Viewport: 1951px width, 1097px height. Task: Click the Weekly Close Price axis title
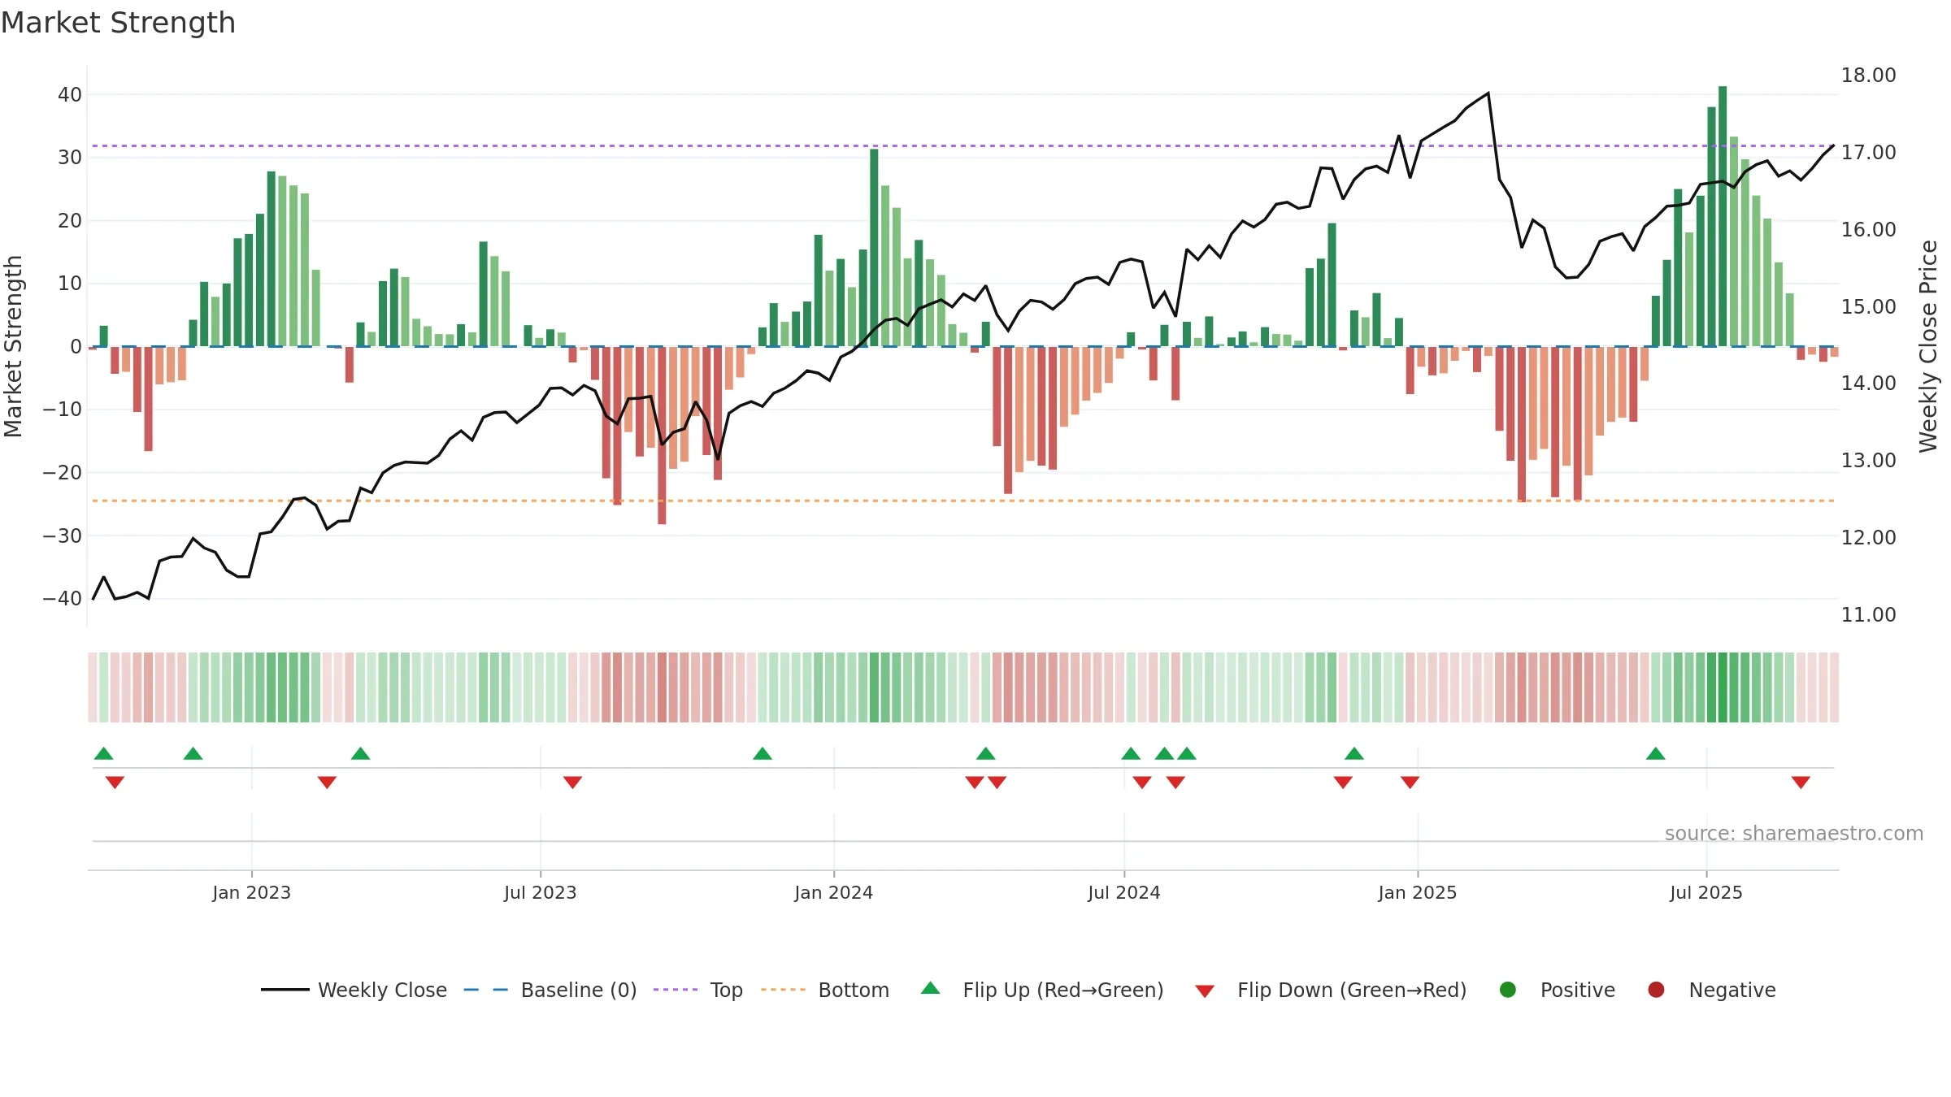(x=1928, y=346)
